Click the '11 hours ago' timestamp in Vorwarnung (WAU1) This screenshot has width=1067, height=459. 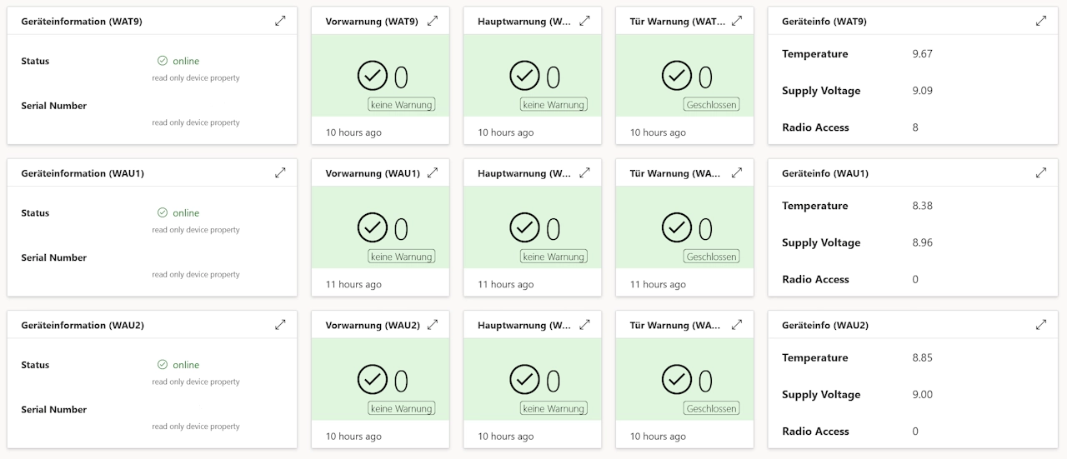(353, 284)
